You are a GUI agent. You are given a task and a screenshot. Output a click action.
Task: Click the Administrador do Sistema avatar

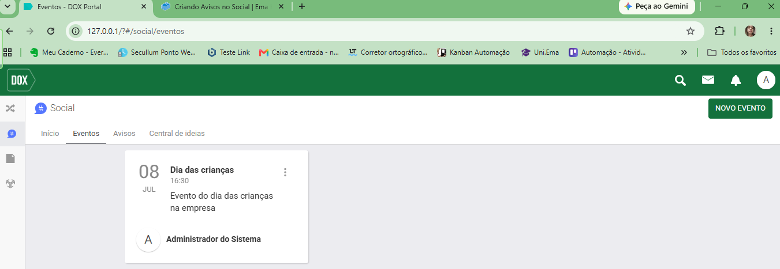click(x=148, y=240)
